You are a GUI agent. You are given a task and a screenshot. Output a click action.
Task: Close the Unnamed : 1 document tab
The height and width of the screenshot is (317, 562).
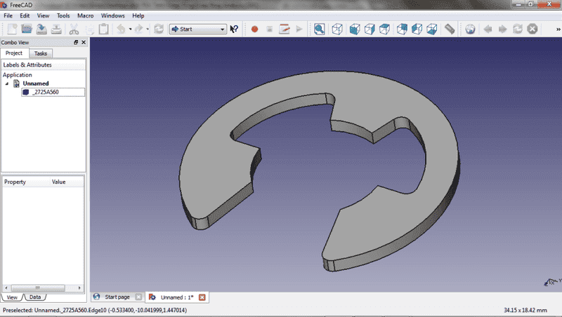[x=202, y=297]
